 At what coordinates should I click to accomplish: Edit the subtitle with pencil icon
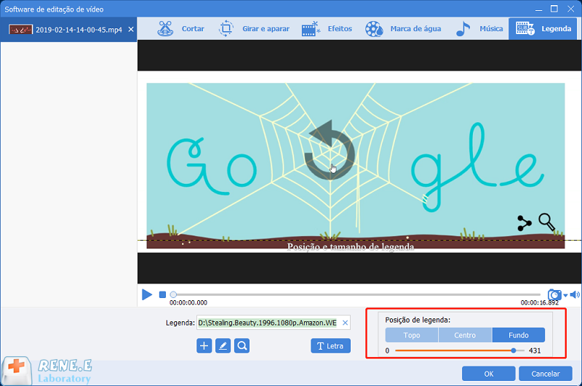[223, 346]
